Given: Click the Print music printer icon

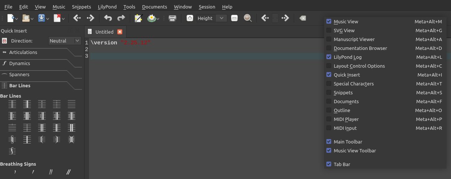Looking at the screenshot, I should point(172,18).
